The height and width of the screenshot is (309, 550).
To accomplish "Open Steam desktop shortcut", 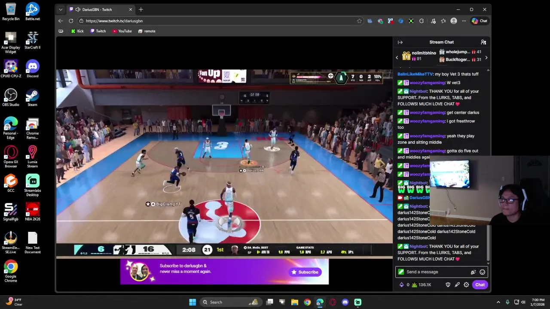I will click(32, 97).
